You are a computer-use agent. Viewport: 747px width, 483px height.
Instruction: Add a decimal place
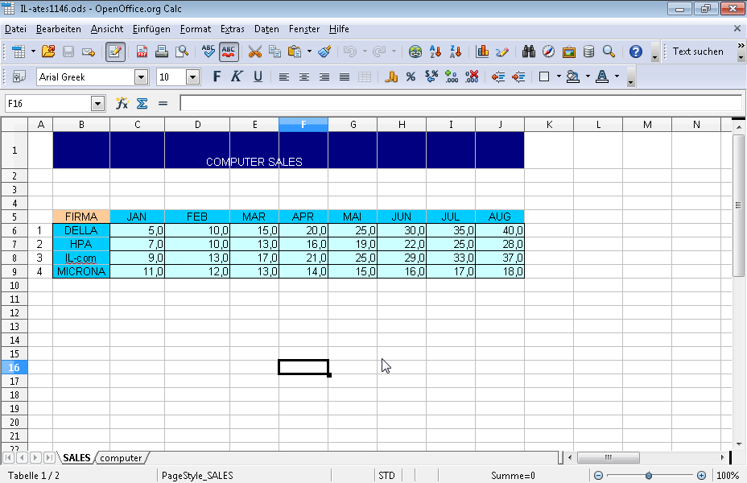pyautogui.click(x=451, y=76)
